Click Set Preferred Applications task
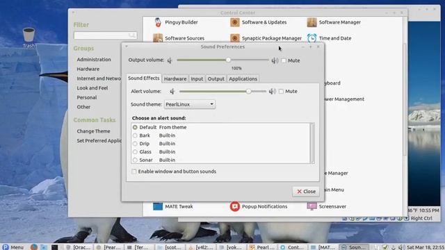 pyautogui.click(x=99, y=141)
